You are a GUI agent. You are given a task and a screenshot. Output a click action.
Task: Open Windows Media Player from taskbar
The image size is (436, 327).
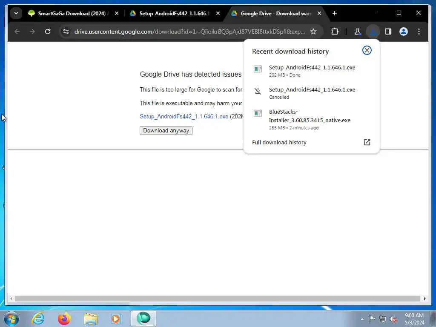click(x=117, y=318)
